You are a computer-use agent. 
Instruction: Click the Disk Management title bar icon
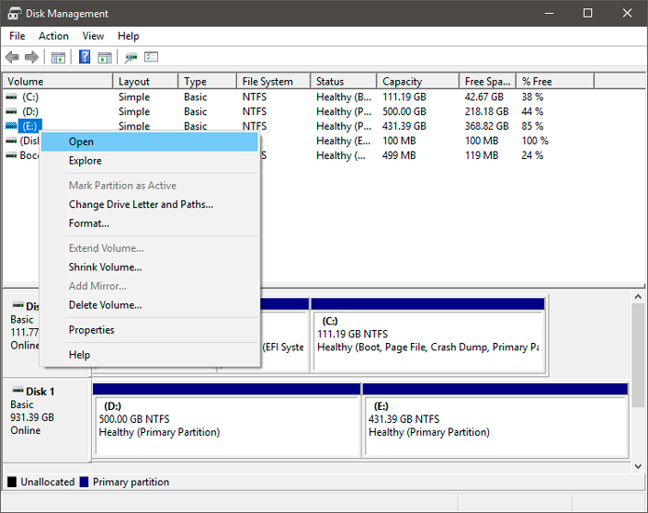(x=14, y=13)
